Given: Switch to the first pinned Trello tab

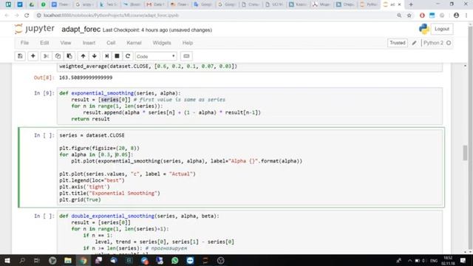Looking at the screenshot, I should (x=8, y=4).
